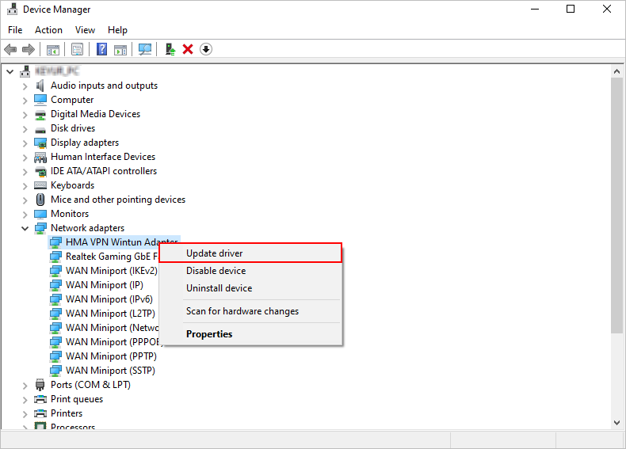Click the Ports (COM & LPT) icon
The image size is (626, 449).
pos(40,385)
